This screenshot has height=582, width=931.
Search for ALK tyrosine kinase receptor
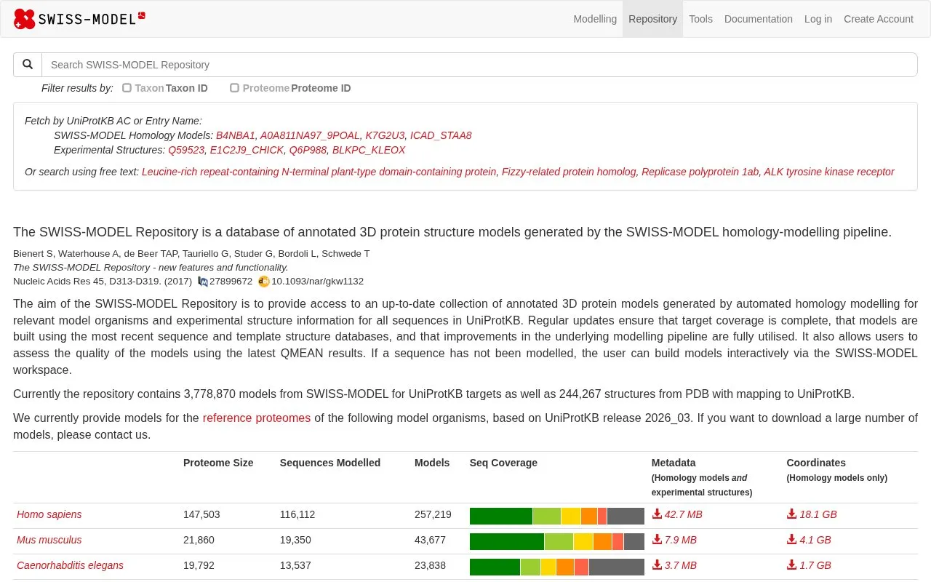pos(829,172)
